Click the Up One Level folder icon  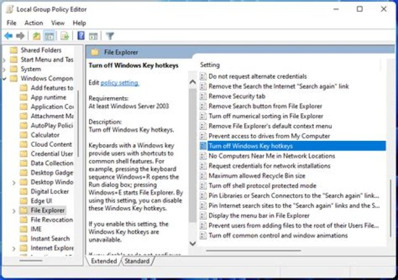click(x=36, y=36)
